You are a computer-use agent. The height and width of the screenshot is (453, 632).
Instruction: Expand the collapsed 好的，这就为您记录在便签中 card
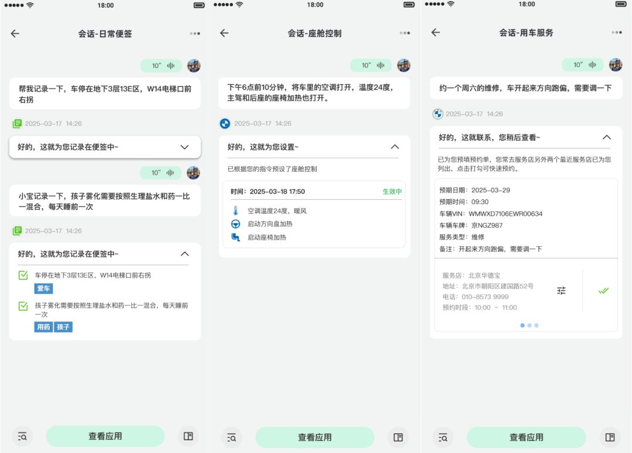(x=184, y=147)
